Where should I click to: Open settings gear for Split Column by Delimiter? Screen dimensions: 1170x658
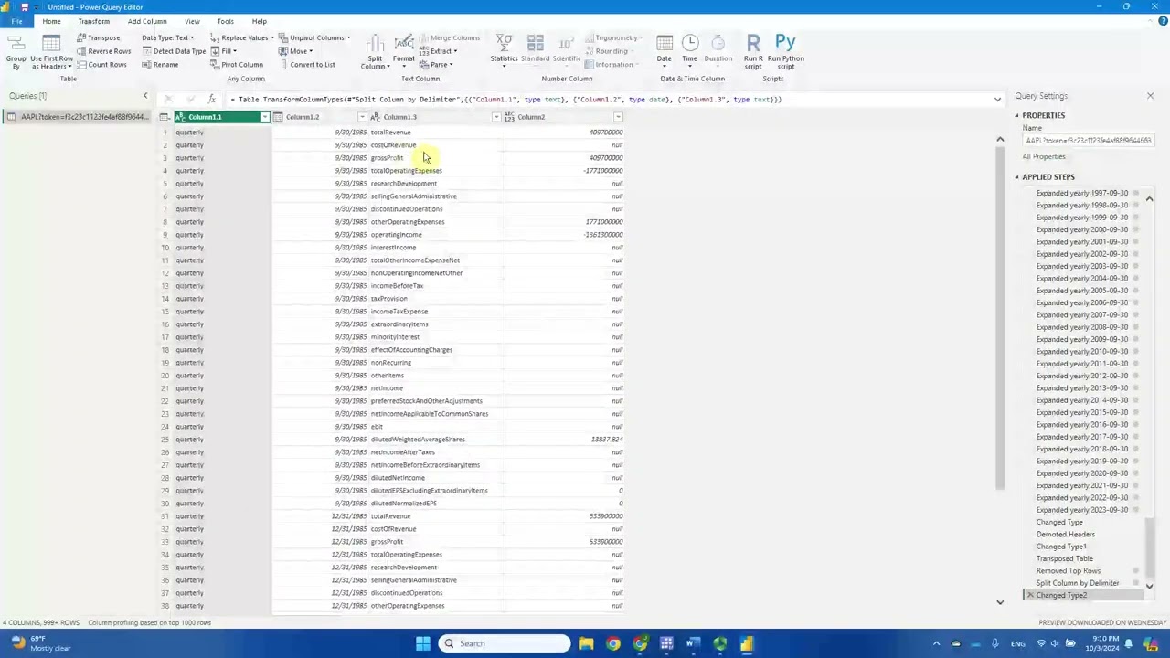(x=1136, y=583)
